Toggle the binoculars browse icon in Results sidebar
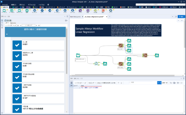The height and width of the screenshot is (115, 186). (x=71, y=86)
